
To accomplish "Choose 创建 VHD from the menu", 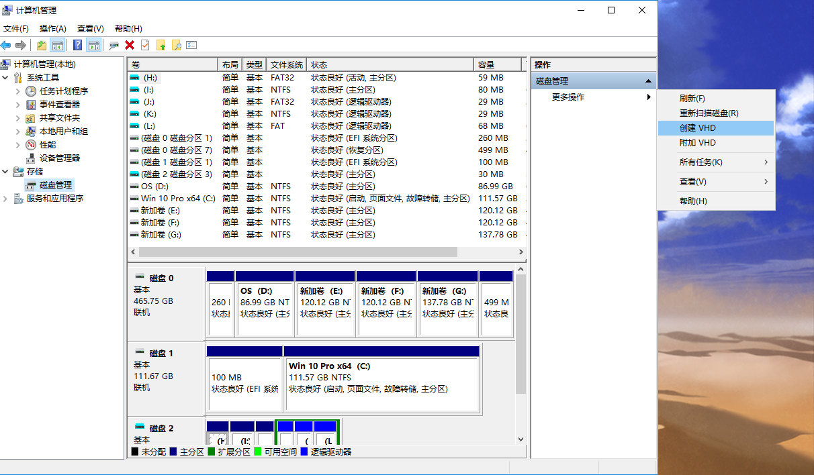I will tap(698, 128).
